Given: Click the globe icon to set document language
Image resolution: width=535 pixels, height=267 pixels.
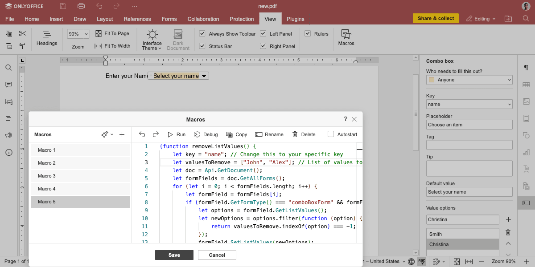Looking at the screenshot, I should click(411, 261).
